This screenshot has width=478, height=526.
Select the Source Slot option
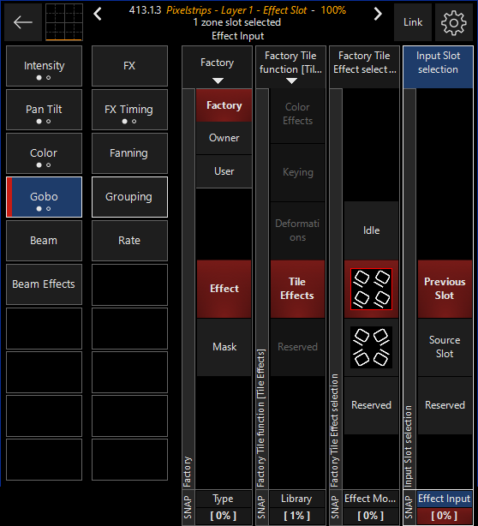445,347
